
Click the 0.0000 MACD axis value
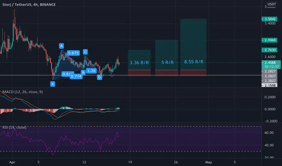pyautogui.click(x=270, y=109)
